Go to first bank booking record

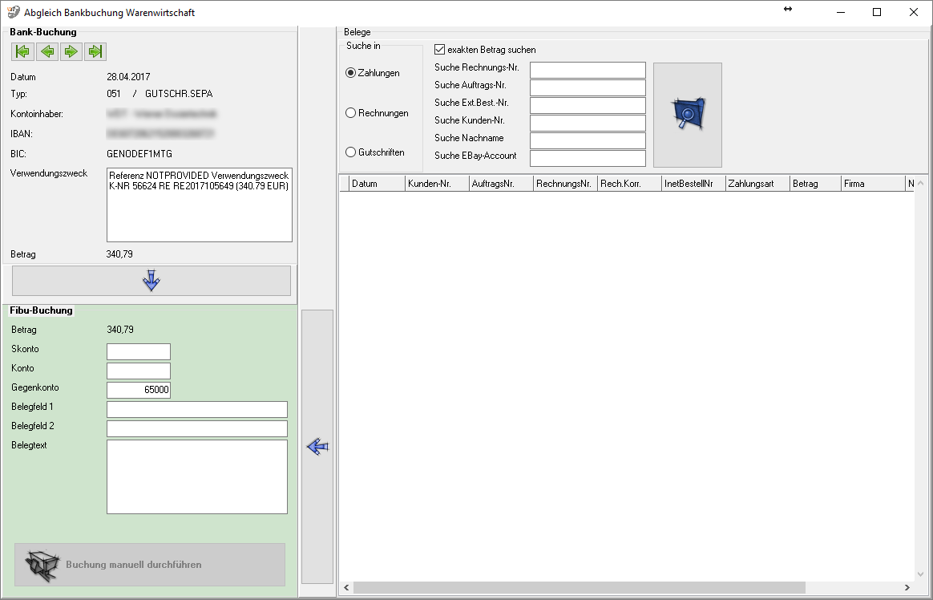point(22,52)
